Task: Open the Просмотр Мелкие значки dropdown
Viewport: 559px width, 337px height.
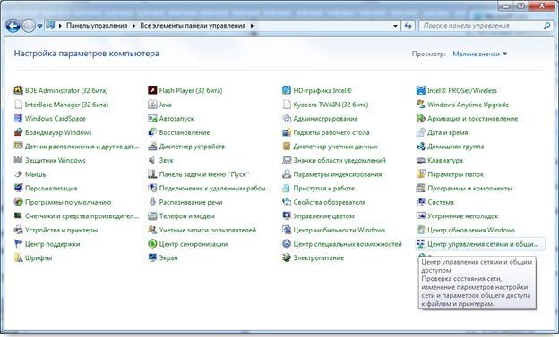Action: (479, 55)
